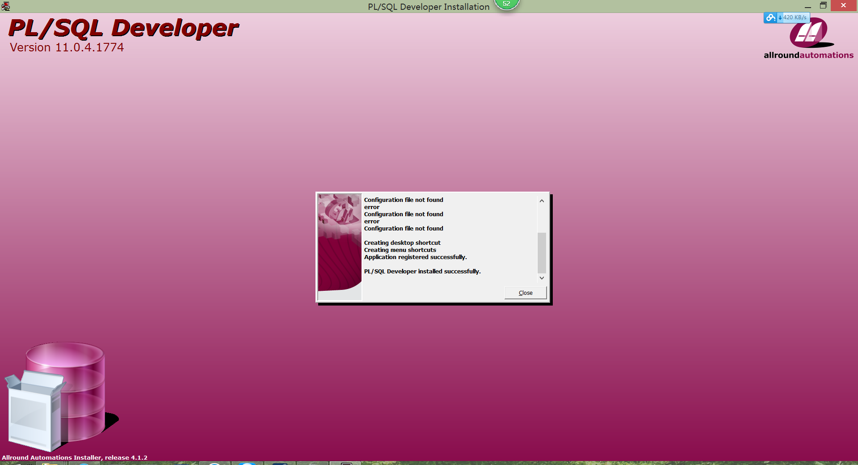858x465 pixels.
Task: Click the database and box installer graphic
Action: click(62, 396)
